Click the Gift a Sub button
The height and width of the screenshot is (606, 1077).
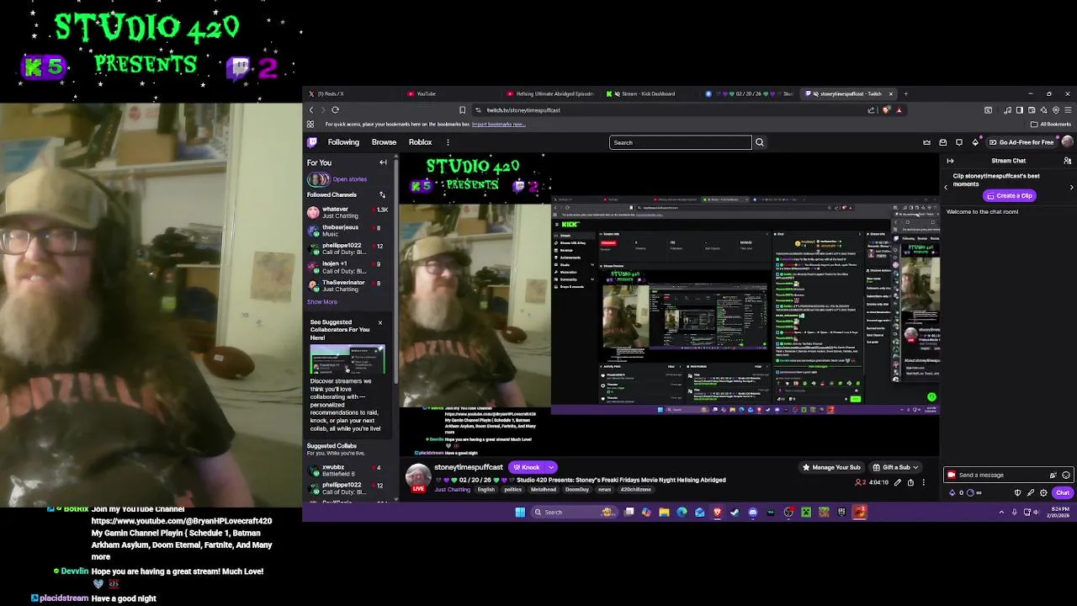895,467
